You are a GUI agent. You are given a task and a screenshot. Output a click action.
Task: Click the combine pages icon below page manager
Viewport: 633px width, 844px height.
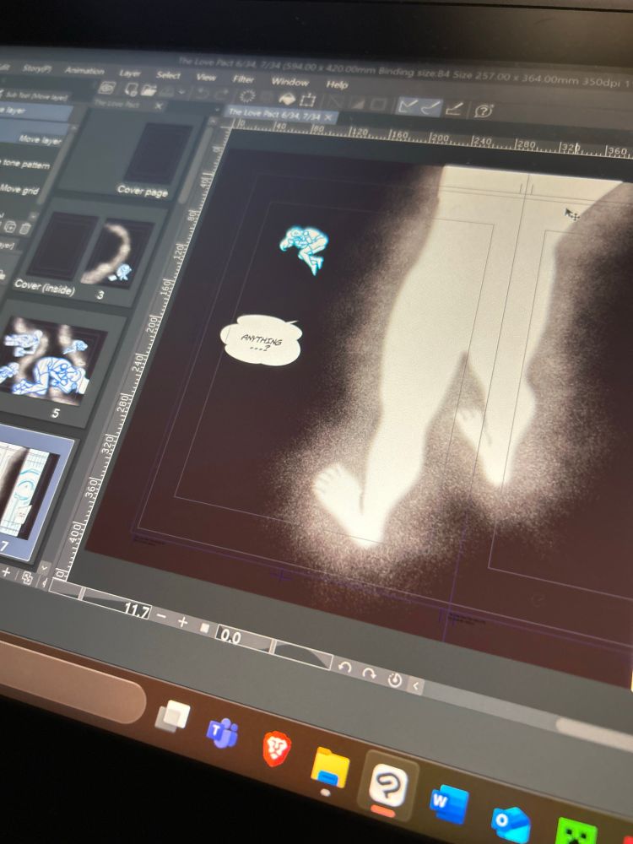[27, 578]
